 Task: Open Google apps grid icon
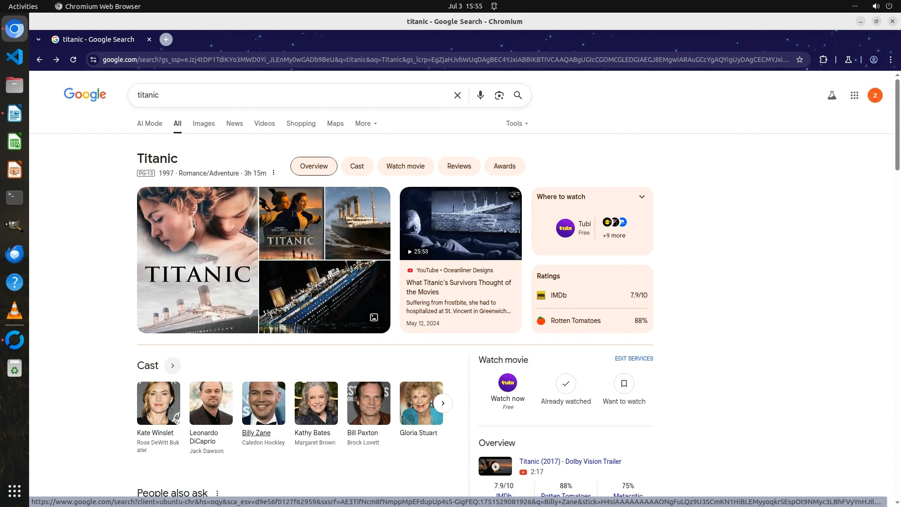point(854,95)
